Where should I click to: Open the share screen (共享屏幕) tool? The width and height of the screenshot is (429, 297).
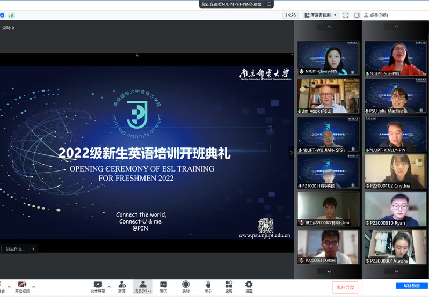(x=97, y=286)
